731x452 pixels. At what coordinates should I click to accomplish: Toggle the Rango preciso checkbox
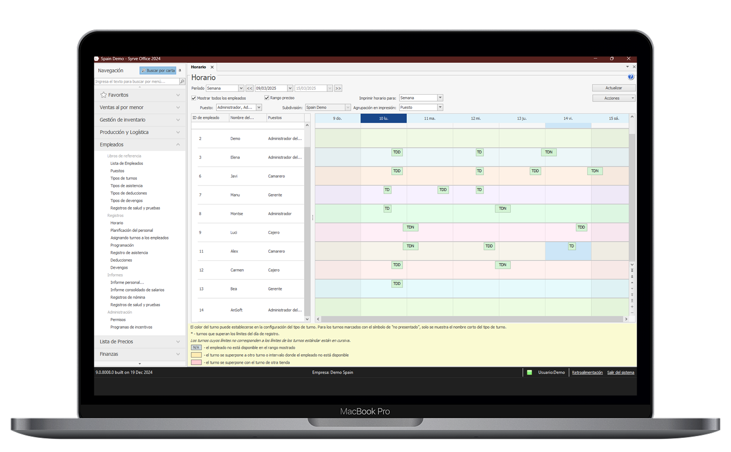coord(267,98)
